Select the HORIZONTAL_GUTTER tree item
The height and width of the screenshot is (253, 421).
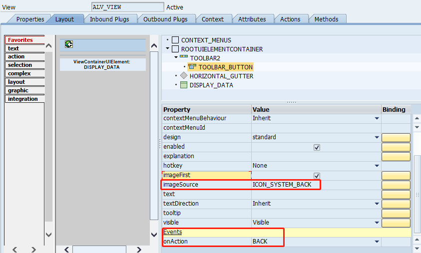tap(221, 76)
